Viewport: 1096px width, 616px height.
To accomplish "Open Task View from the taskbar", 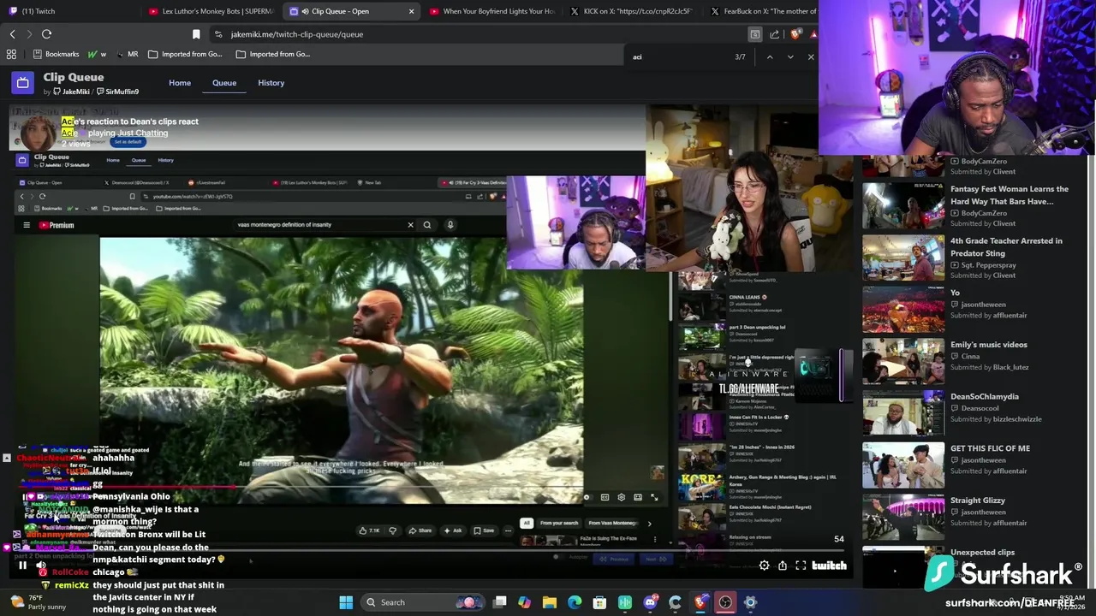I will click(x=500, y=602).
